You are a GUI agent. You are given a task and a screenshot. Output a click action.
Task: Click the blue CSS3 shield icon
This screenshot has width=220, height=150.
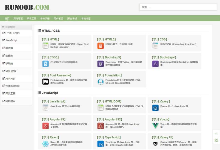point(46,64)
